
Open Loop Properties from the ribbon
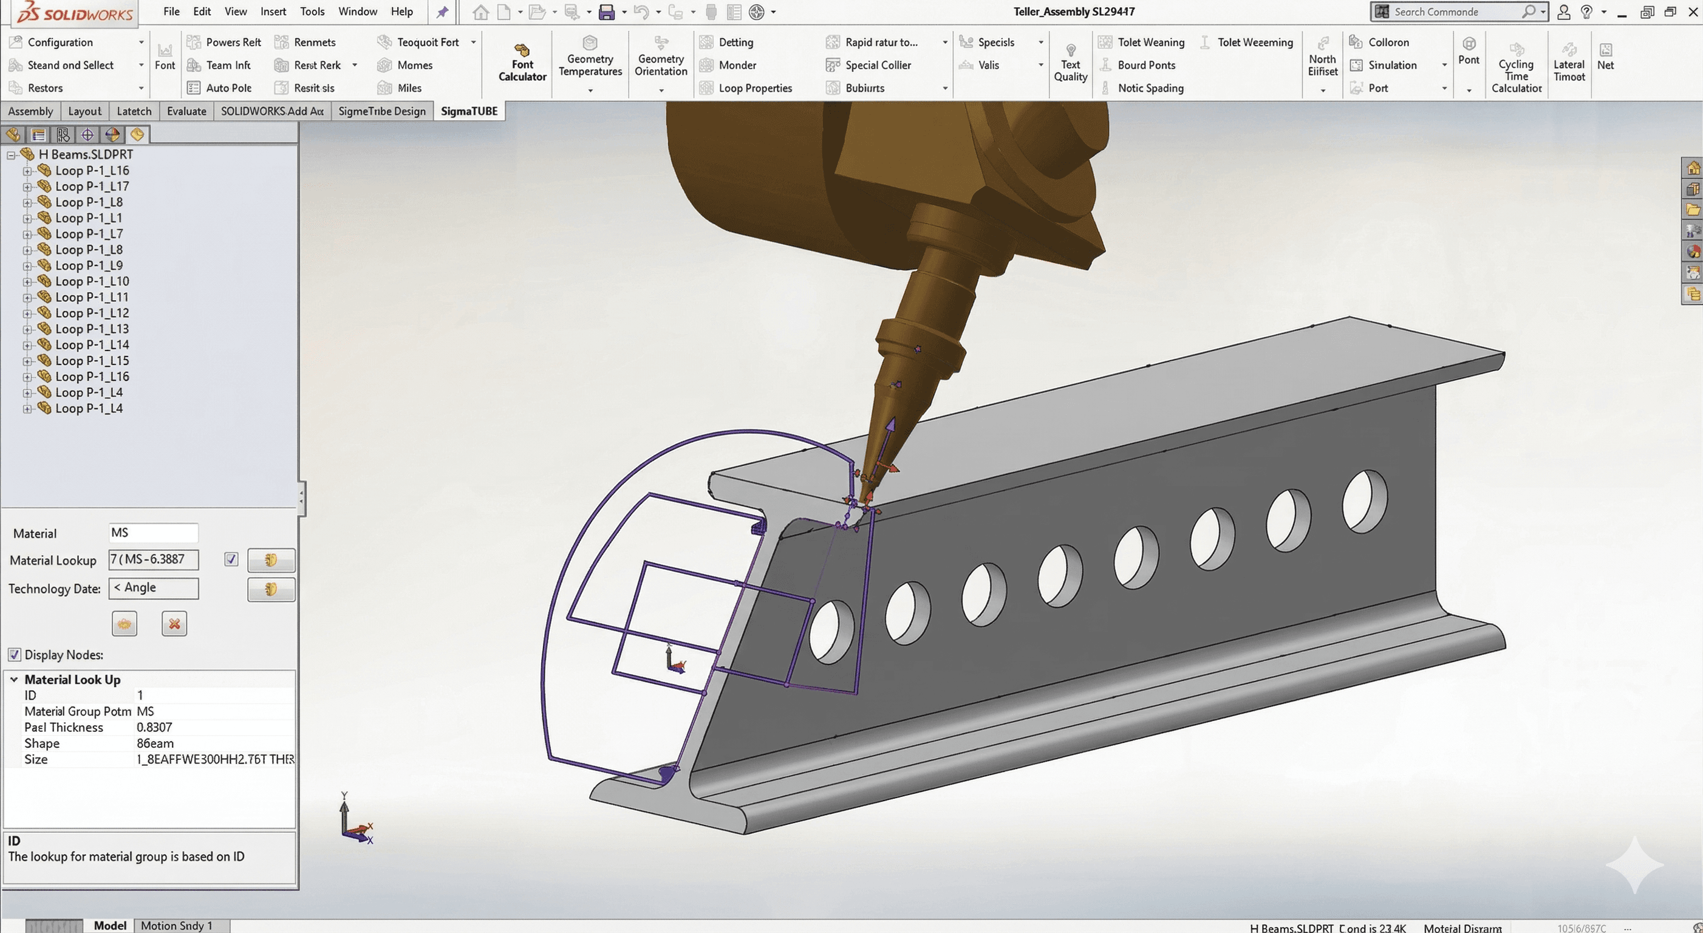coord(746,88)
